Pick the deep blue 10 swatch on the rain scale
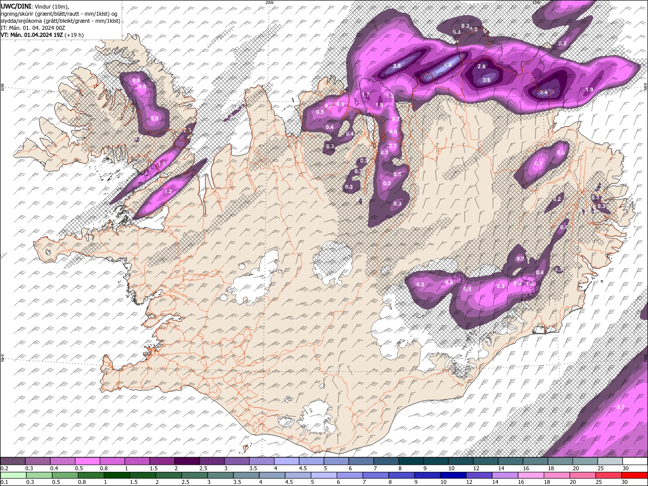Viewport: 648px width, 486px height. 453,475
